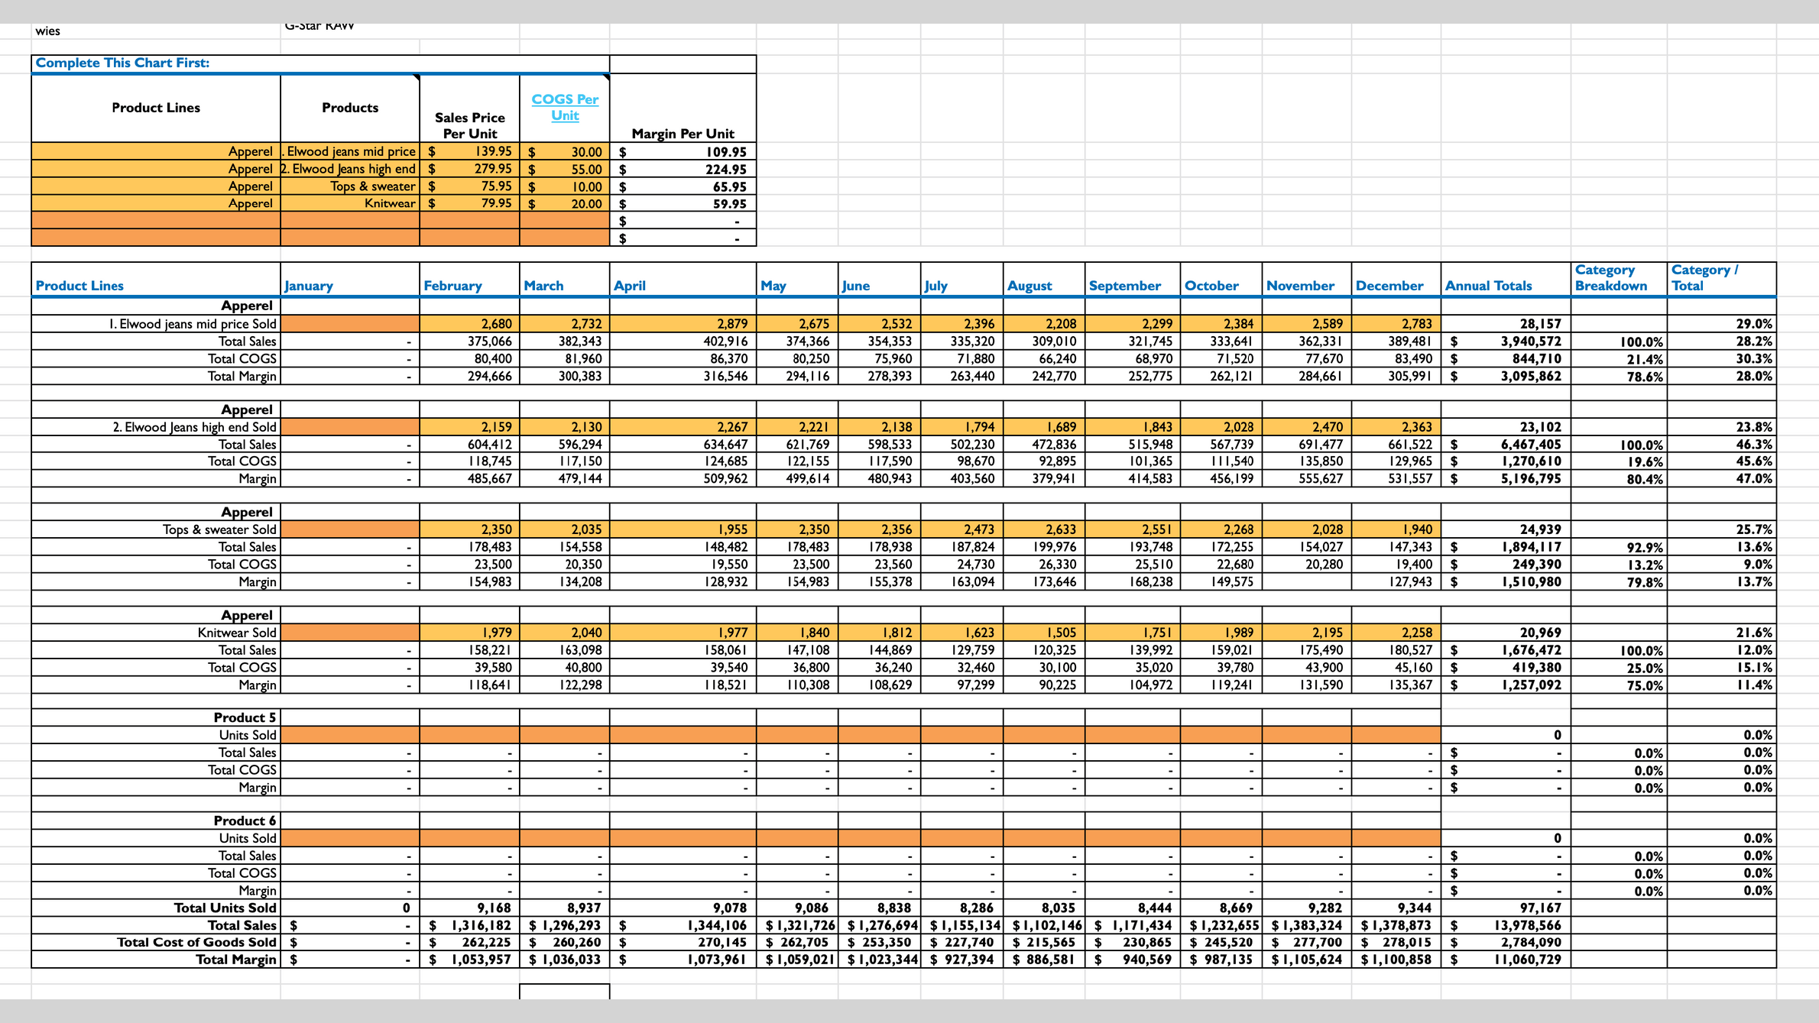Select the January column header
The width and height of the screenshot is (1819, 1023).
click(350, 279)
